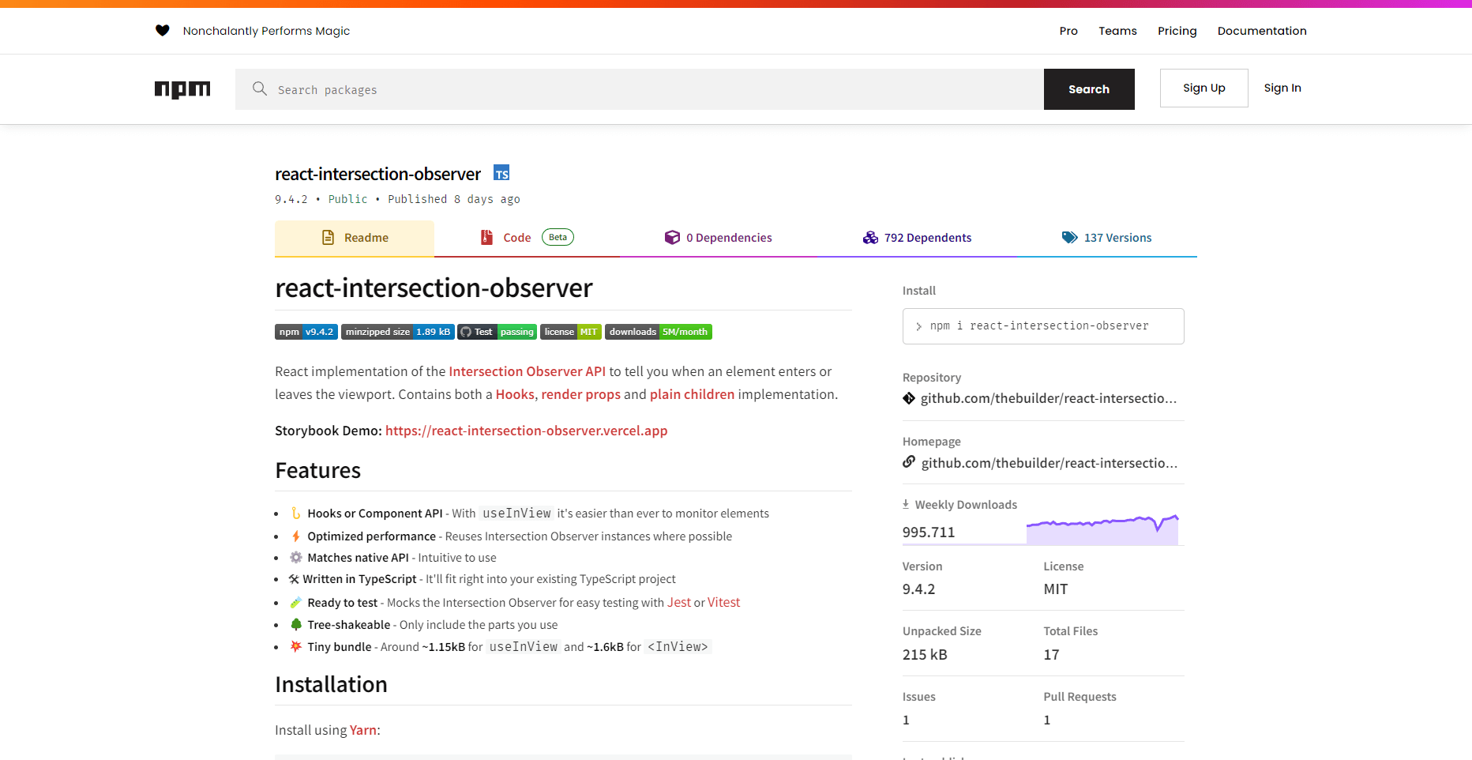Click the install command prompt chevron
Screen dimensions: 1472x760
918,326
